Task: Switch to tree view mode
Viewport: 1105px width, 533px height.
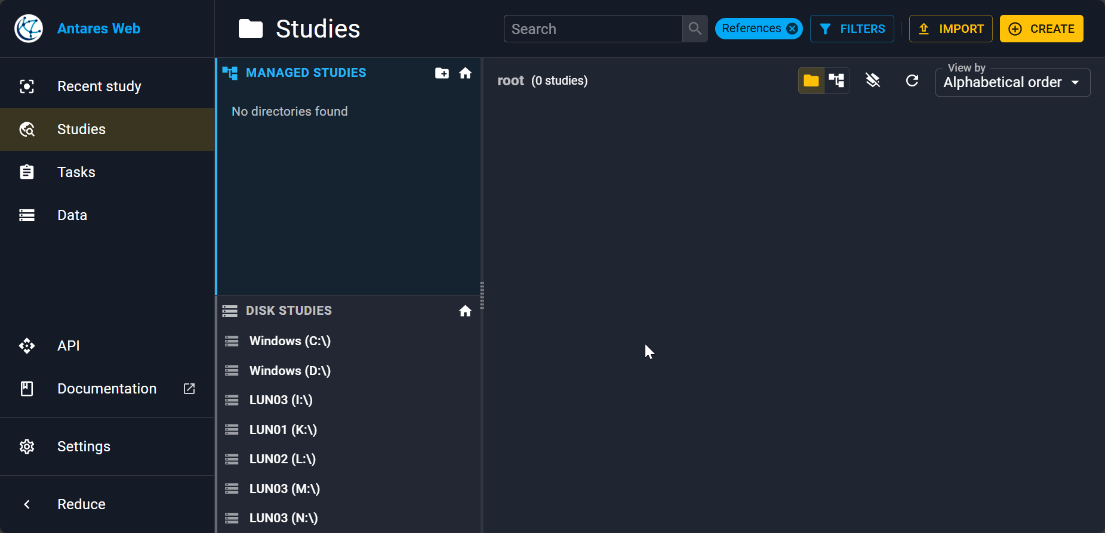Action: (836, 80)
